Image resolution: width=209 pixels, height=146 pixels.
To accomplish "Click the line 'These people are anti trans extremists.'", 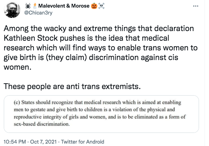I will [x=72, y=86].
